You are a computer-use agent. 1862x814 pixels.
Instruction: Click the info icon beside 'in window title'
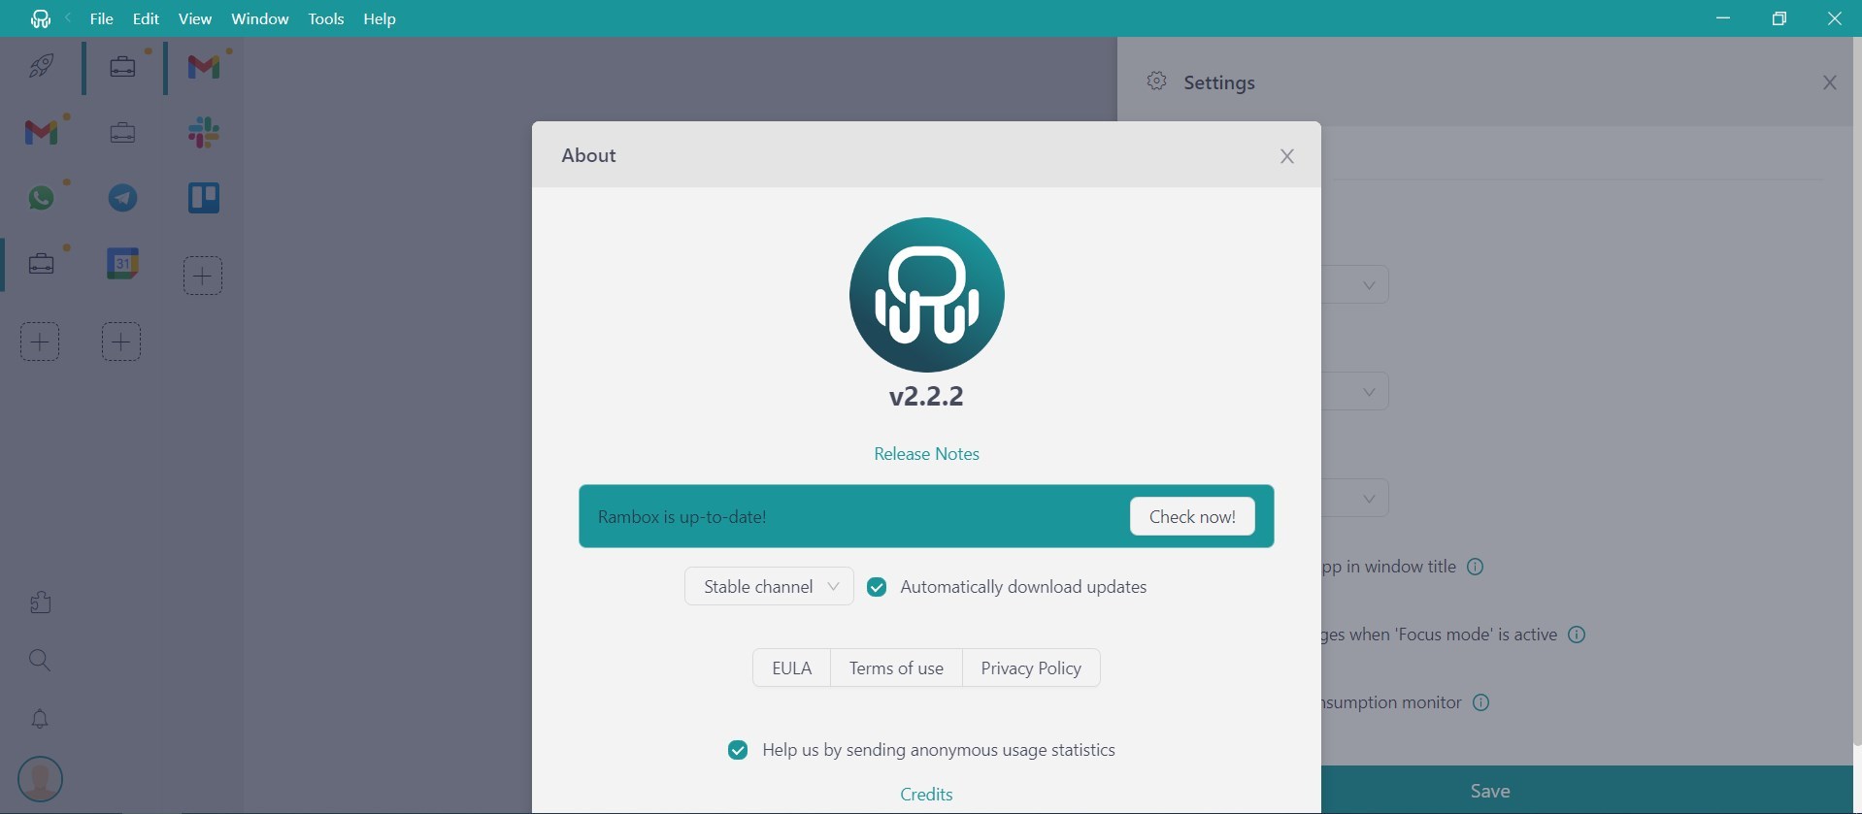click(1476, 567)
